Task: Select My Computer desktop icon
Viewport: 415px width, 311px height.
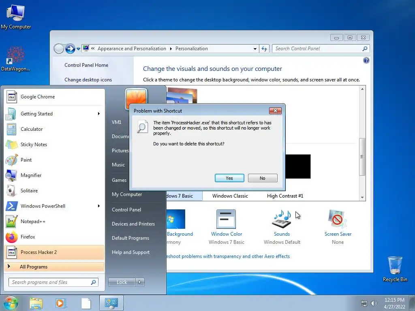Action: (16, 16)
